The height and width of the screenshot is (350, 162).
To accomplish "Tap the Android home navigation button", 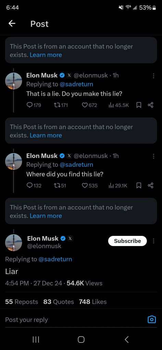I will tap(81, 339).
